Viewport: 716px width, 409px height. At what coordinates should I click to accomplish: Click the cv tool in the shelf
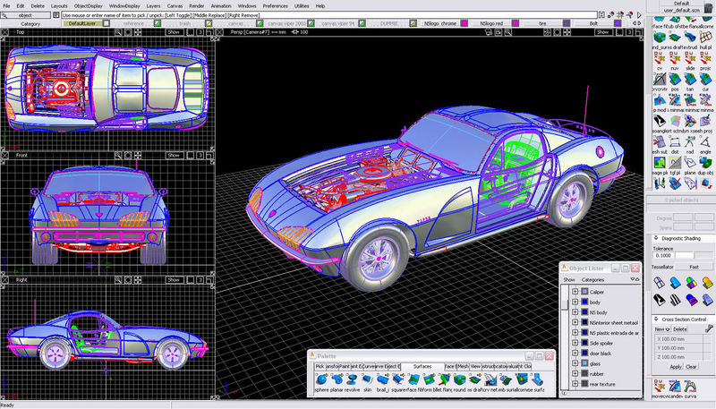[x=660, y=58]
